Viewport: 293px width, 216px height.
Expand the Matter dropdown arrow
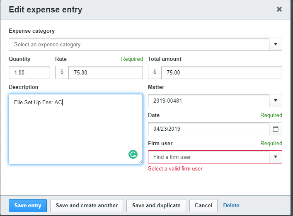tap(276, 101)
